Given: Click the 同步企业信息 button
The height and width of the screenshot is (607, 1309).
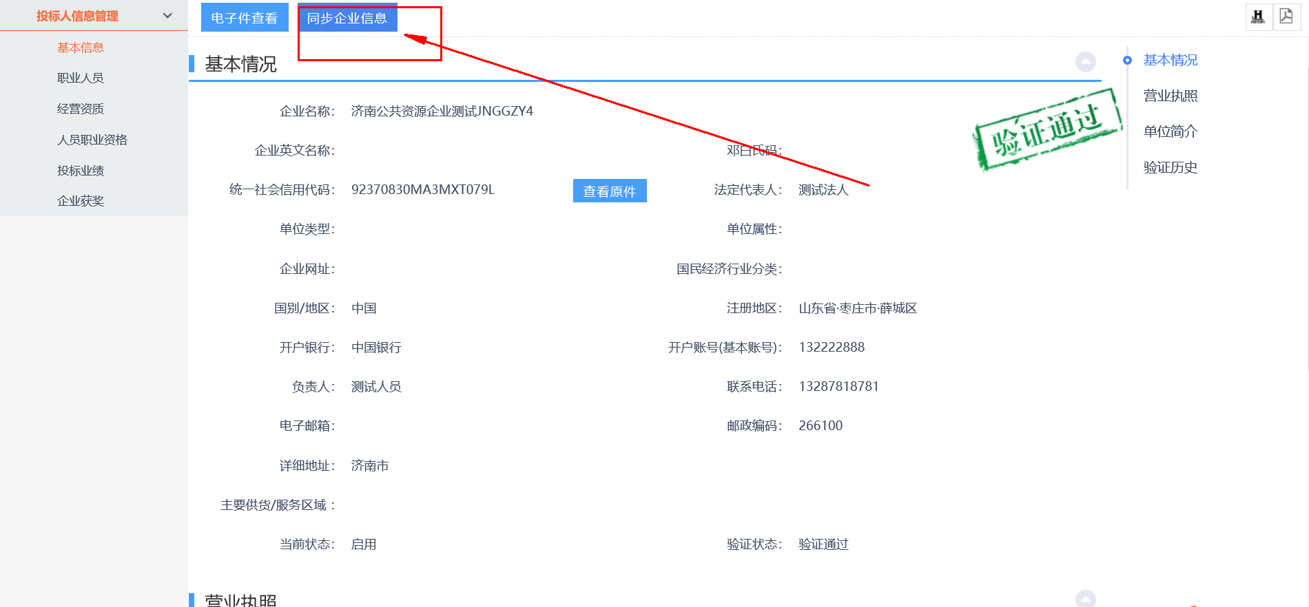Looking at the screenshot, I should (x=347, y=18).
